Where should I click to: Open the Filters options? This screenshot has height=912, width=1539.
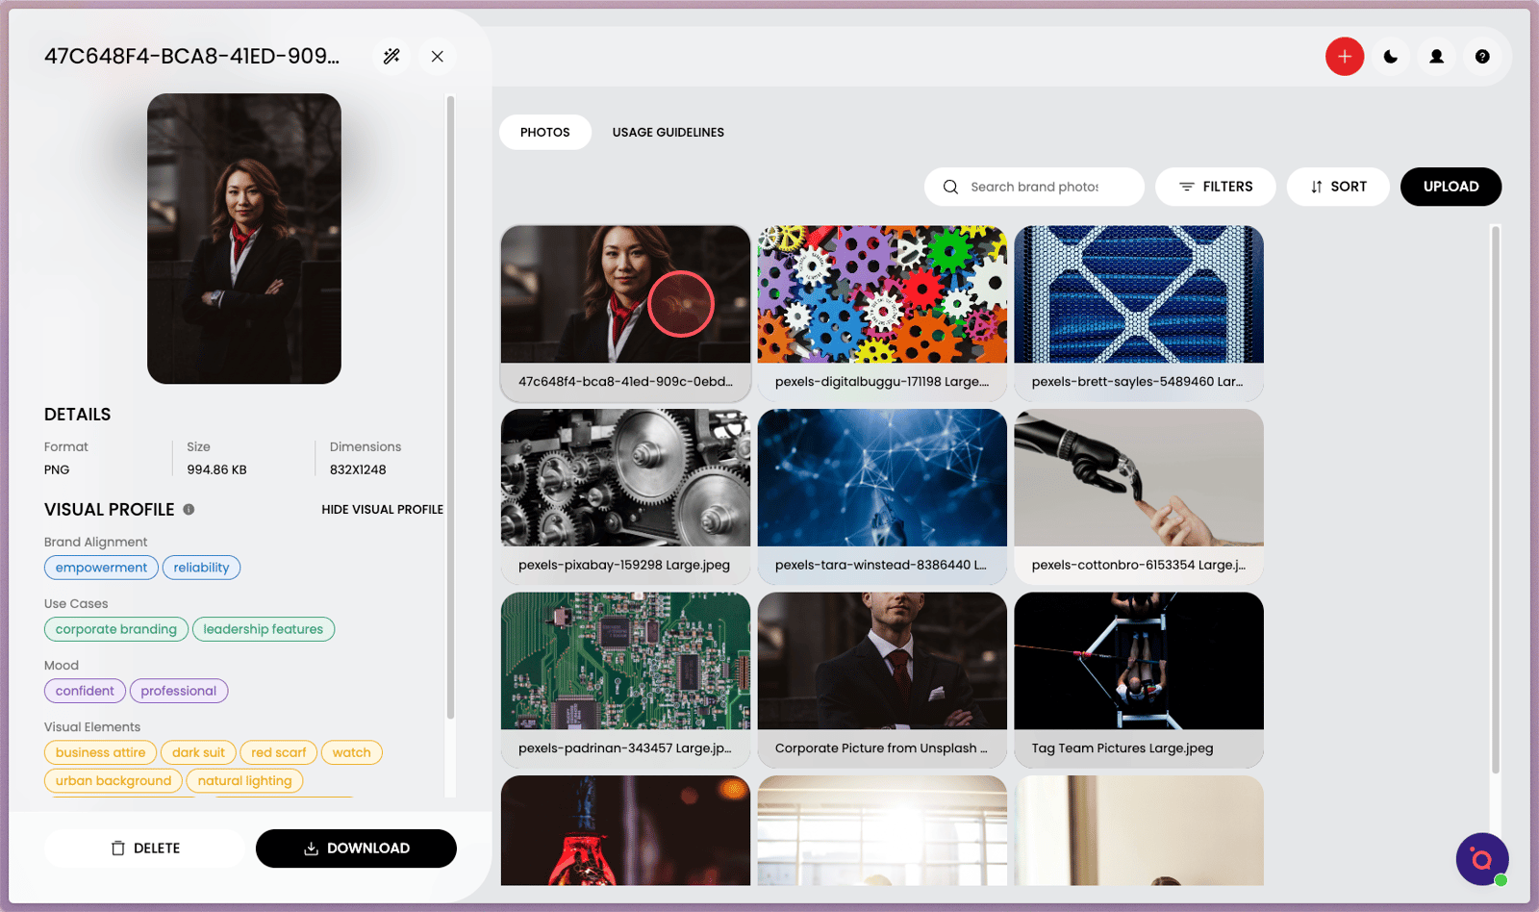tap(1216, 187)
